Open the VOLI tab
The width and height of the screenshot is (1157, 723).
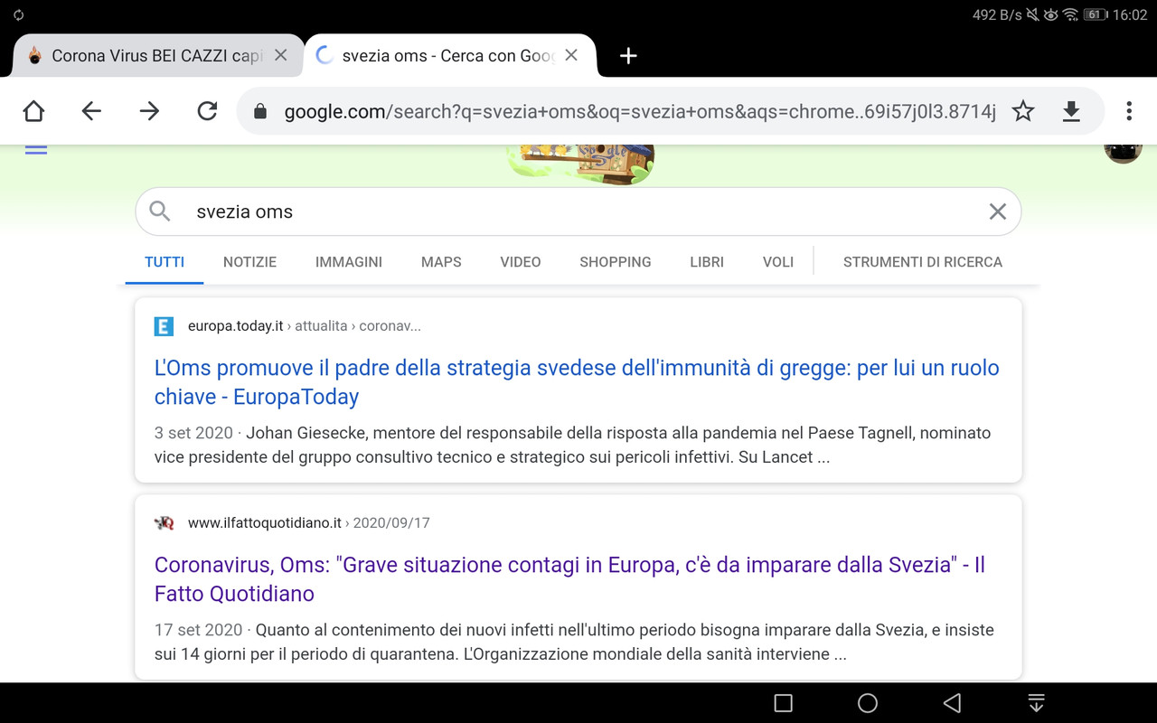tap(778, 262)
